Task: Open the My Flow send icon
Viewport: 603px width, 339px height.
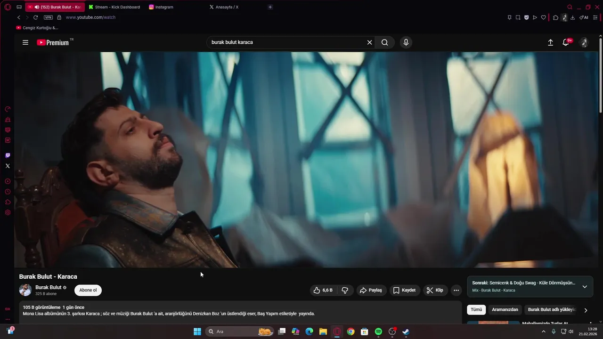Action: point(535,17)
